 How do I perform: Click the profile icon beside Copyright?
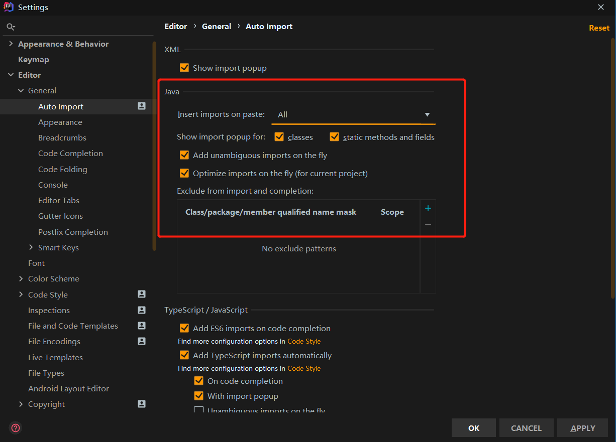point(142,404)
